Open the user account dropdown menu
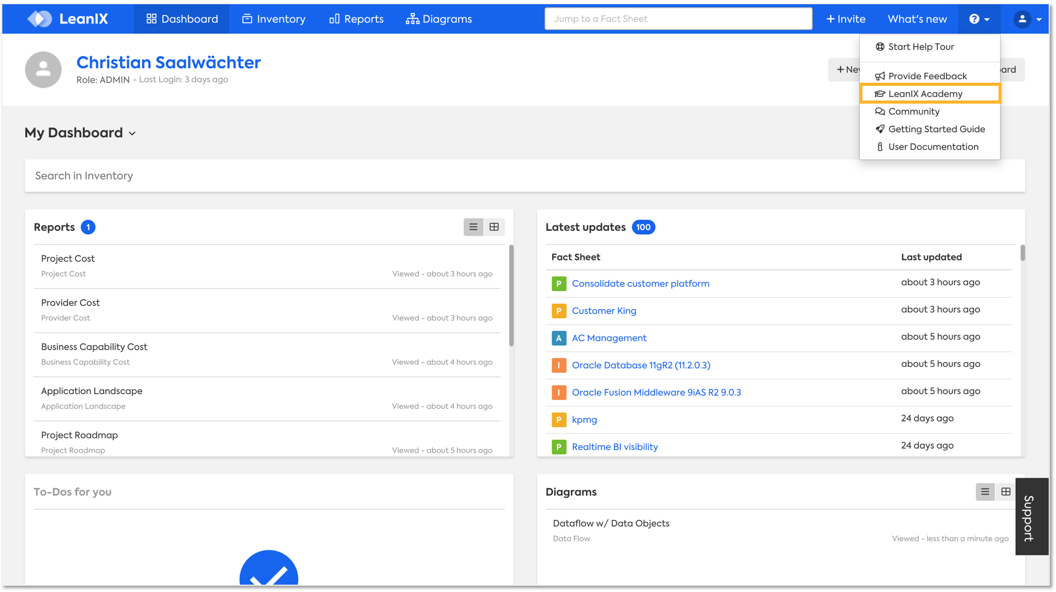This screenshot has height=592, width=1056. pyautogui.click(x=1027, y=19)
